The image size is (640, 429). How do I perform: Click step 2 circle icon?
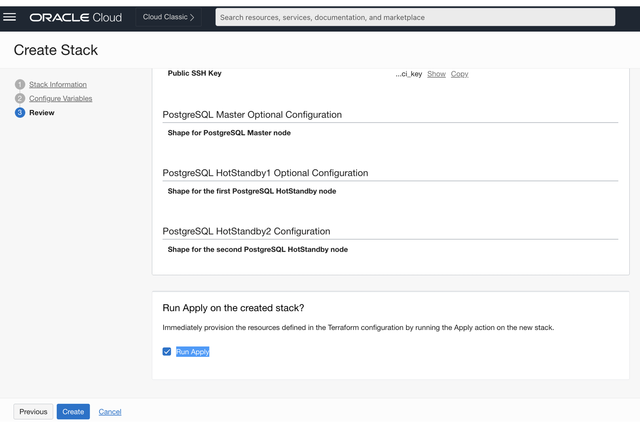coord(20,98)
